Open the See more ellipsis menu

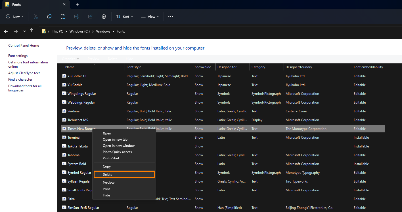coord(171,17)
